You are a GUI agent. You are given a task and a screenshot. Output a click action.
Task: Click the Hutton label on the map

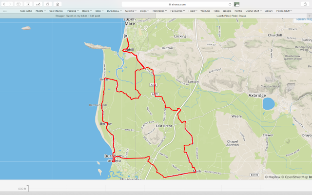click(167, 48)
